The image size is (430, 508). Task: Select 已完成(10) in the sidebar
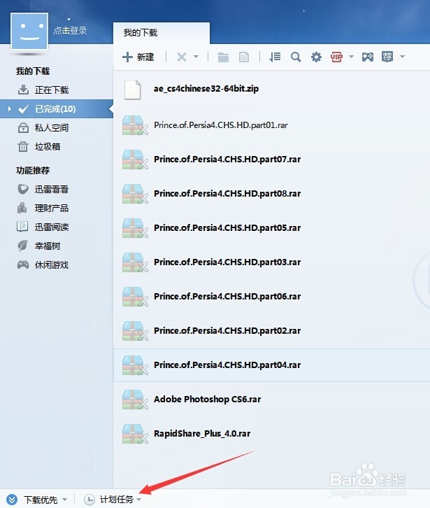[x=57, y=109]
